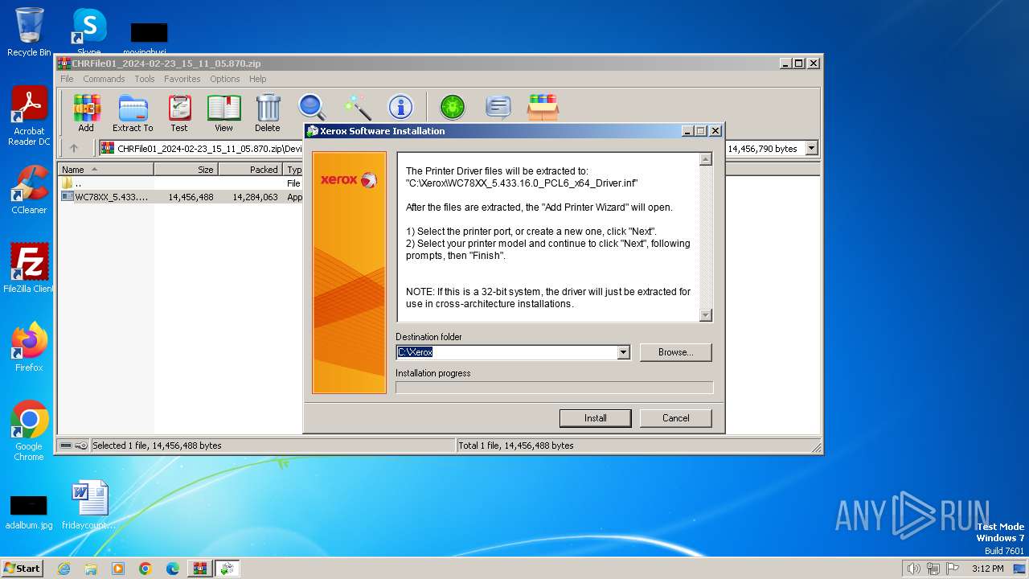This screenshot has height=579, width=1029.
Task: Sort by the Name column header
Action: click(106, 169)
